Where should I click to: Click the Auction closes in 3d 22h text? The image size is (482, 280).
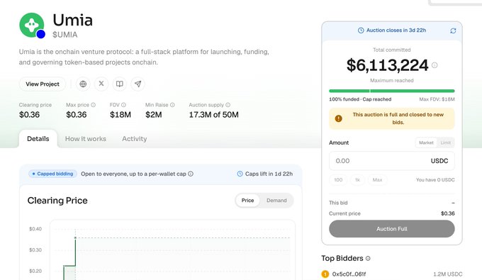click(396, 30)
